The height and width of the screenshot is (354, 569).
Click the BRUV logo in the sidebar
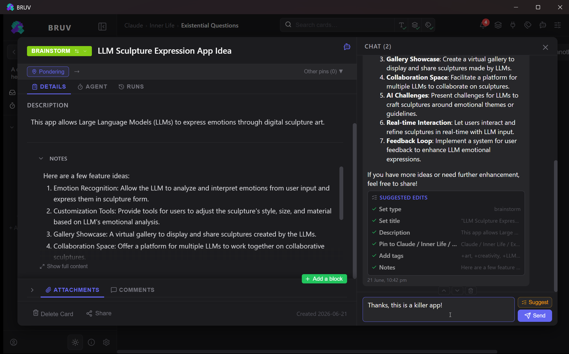click(x=17, y=27)
